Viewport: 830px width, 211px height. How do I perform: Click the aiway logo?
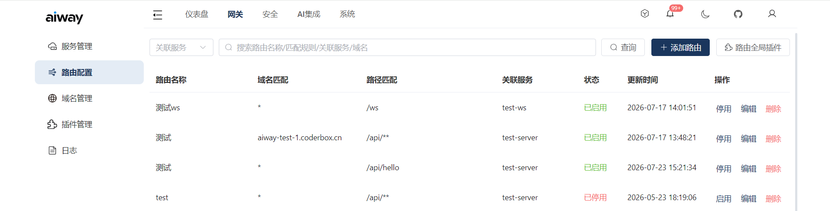[x=64, y=17]
